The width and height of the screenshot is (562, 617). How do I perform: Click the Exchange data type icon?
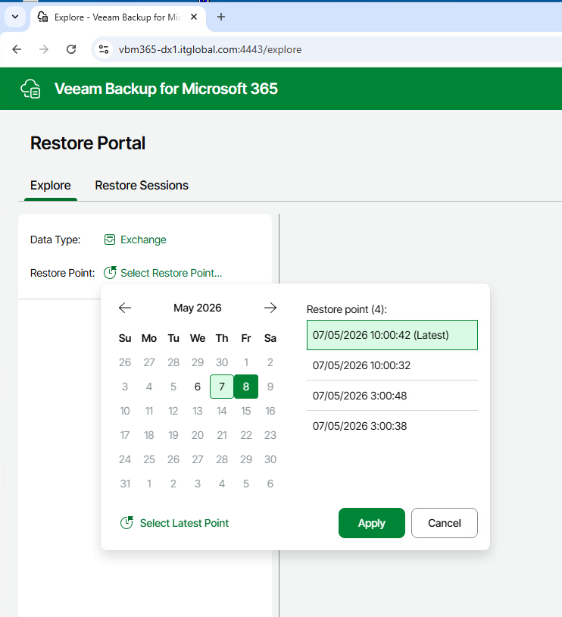pyautogui.click(x=110, y=240)
